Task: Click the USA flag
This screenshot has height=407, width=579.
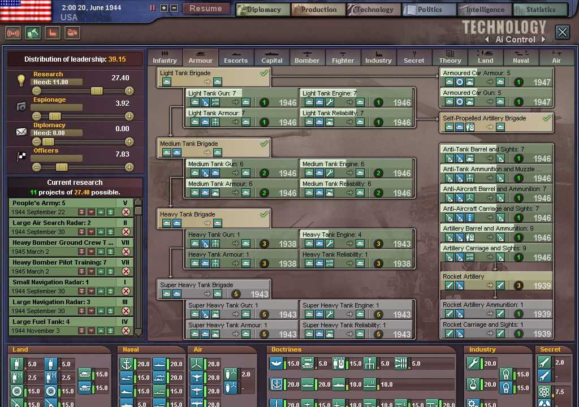Action: click(26, 11)
